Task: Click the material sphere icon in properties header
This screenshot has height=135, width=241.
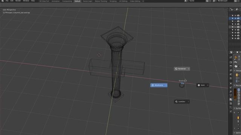Action: pyautogui.click(x=236, y=66)
